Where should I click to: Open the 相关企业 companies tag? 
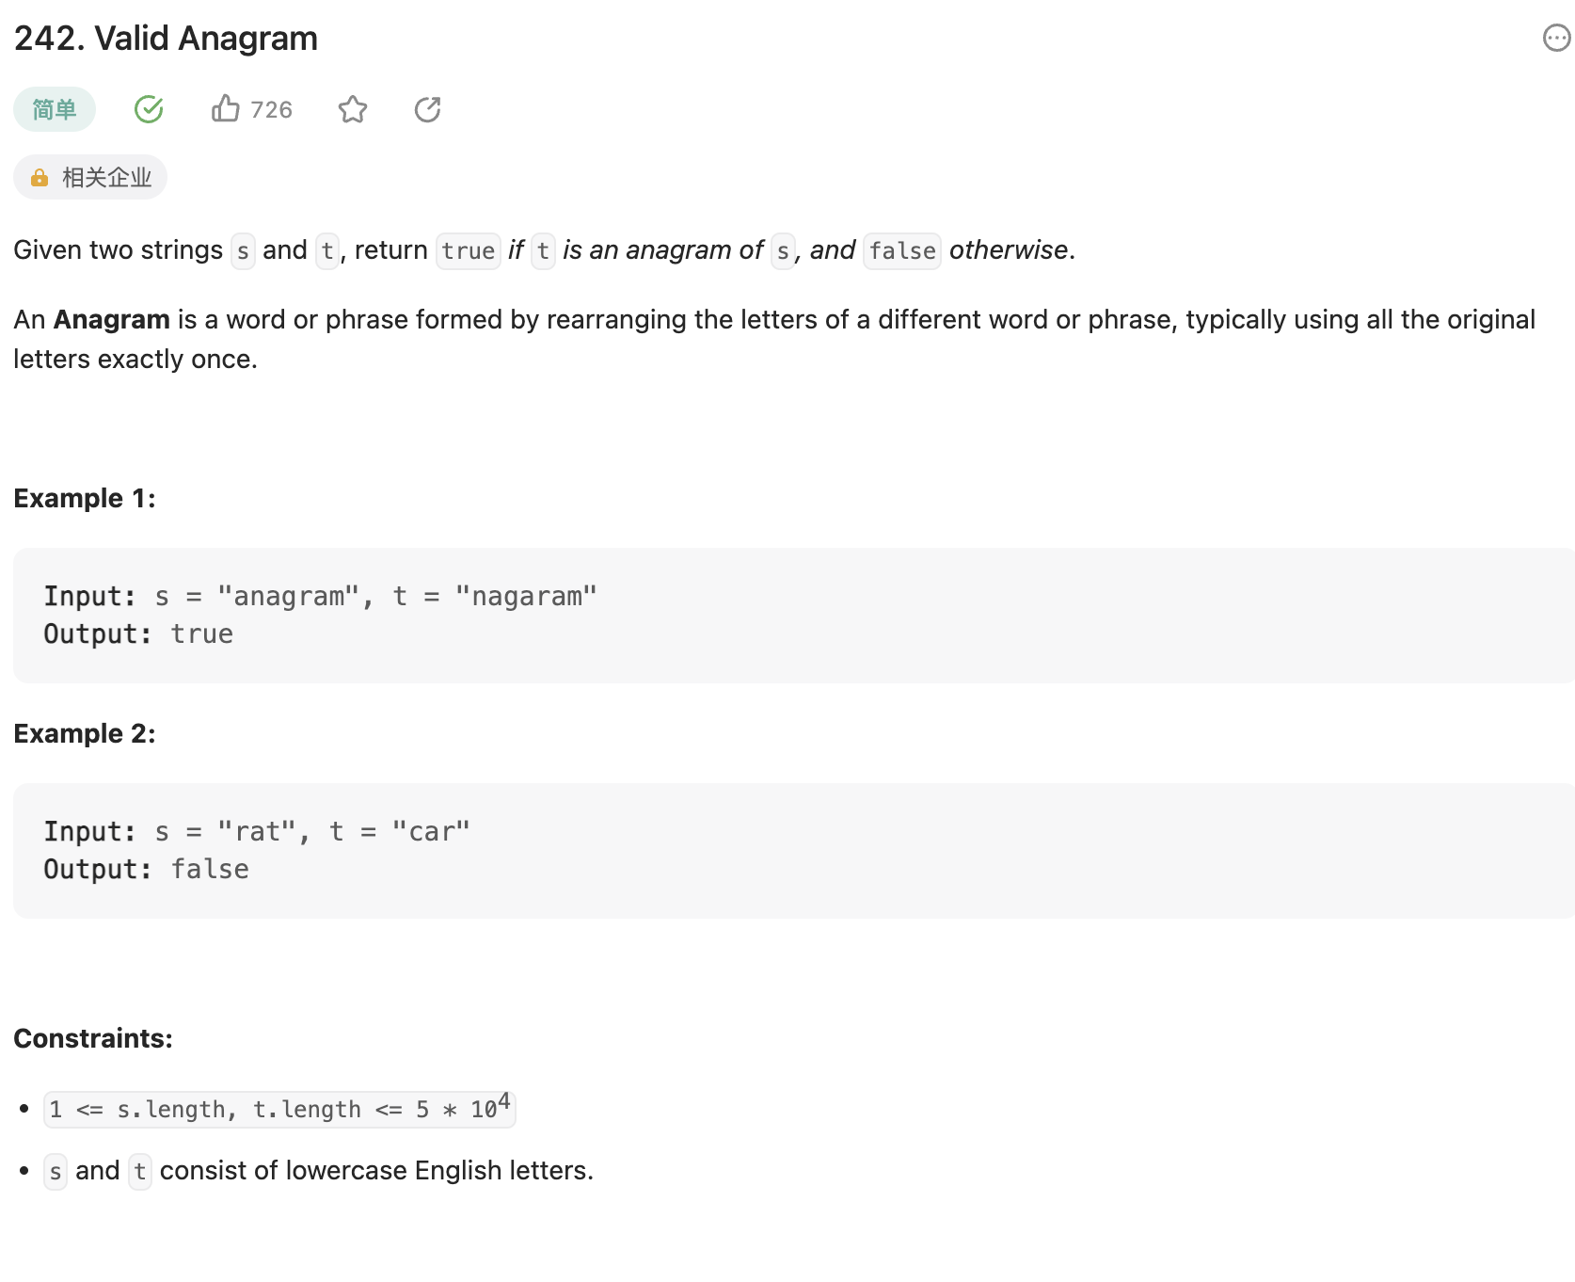(105, 178)
